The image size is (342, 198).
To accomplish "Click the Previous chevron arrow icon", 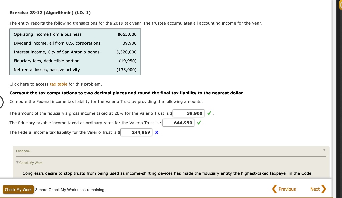I will click(x=274, y=189).
